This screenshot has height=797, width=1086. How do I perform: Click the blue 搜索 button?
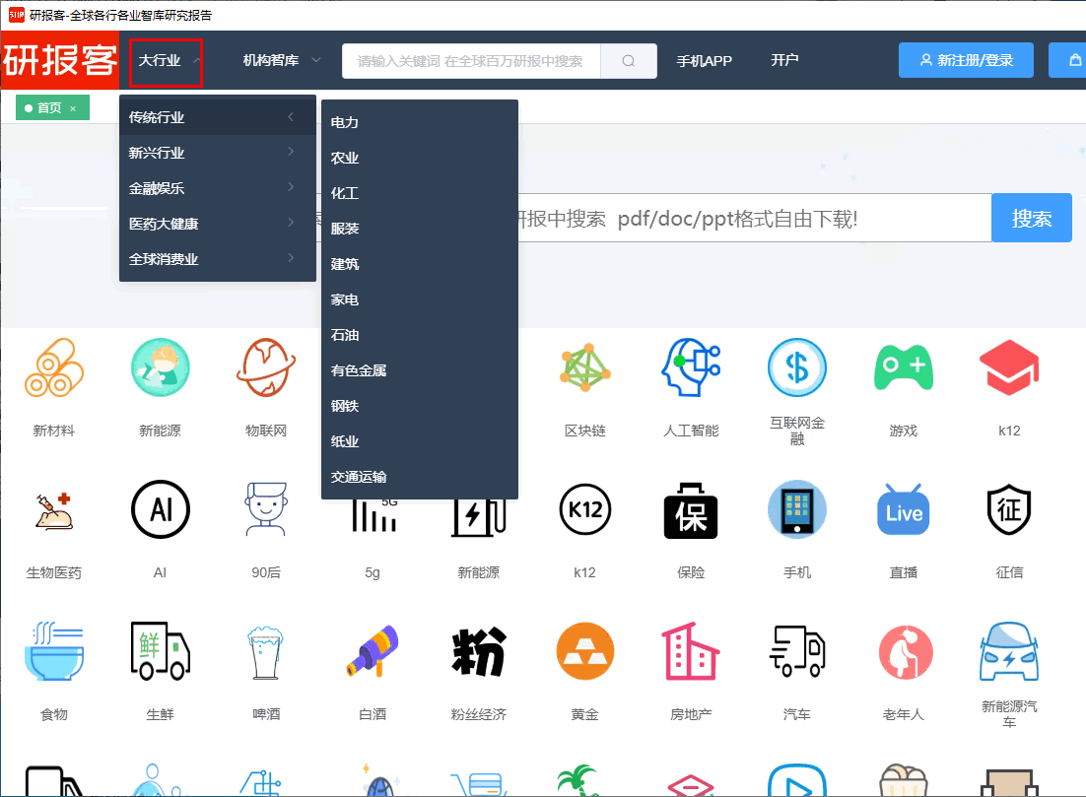tap(1031, 218)
